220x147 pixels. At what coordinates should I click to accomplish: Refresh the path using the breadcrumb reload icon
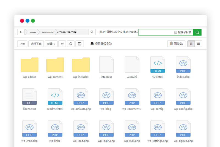point(92,32)
